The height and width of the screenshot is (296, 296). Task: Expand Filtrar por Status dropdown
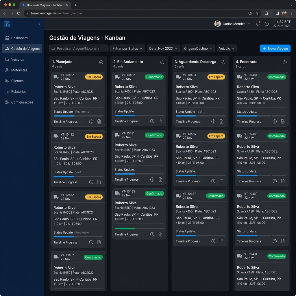pos(127,49)
